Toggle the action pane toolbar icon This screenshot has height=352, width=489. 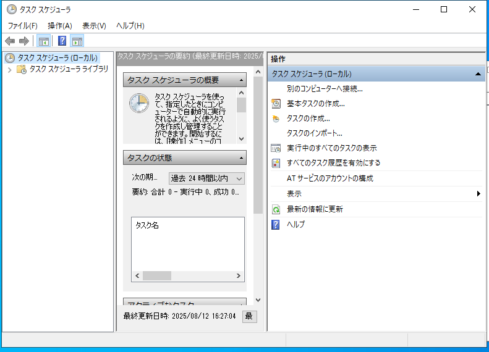77,41
